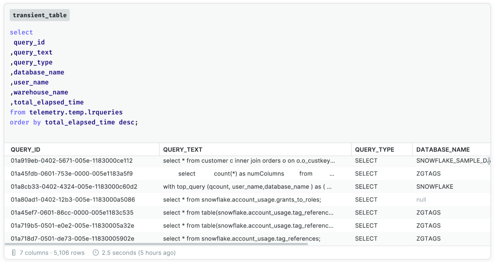The height and width of the screenshot is (262, 494).
Task: Click the 'order by total_elapsed_time desc;' line
Action: (74, 122)
